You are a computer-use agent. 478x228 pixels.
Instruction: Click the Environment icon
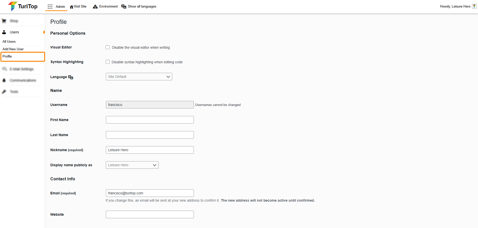click(x=95, y=7)
